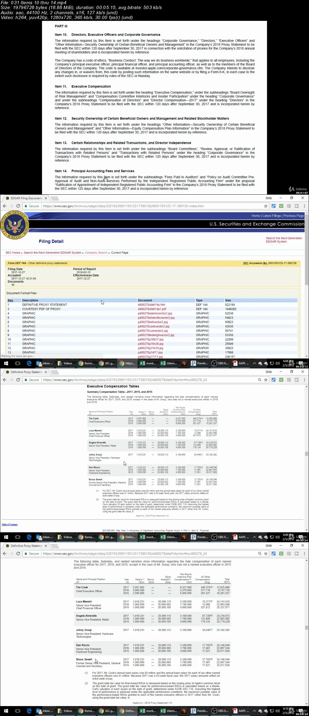
Task: Follow the Previous Page link
Action: click(x=294, y=216)
